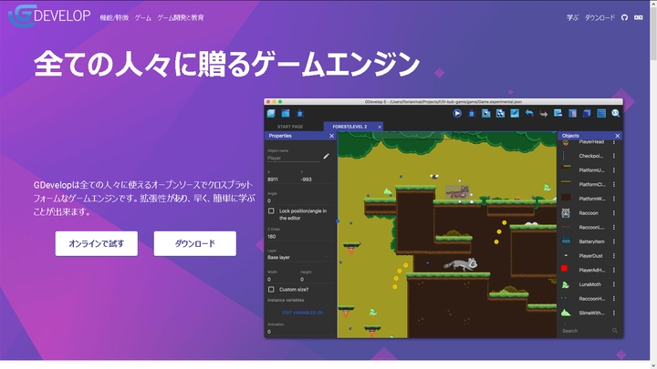This screenshot has height=369, width=657.
Task: Open the object groups editor toolbar icon
Action: click(x=500, y=113)
